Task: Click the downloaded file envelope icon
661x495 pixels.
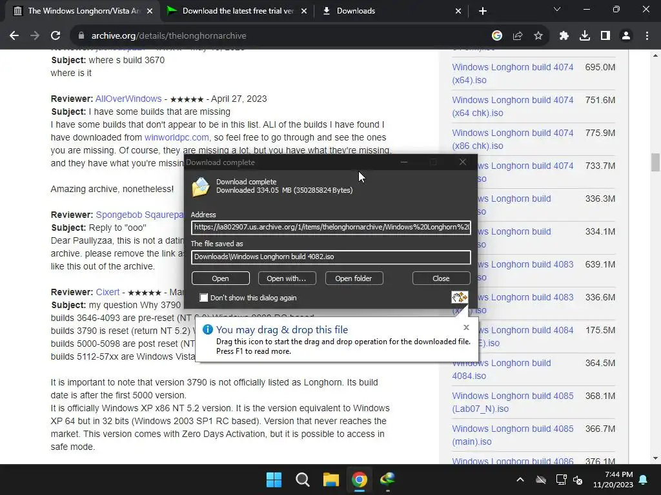Action: (x=201, y=187)
